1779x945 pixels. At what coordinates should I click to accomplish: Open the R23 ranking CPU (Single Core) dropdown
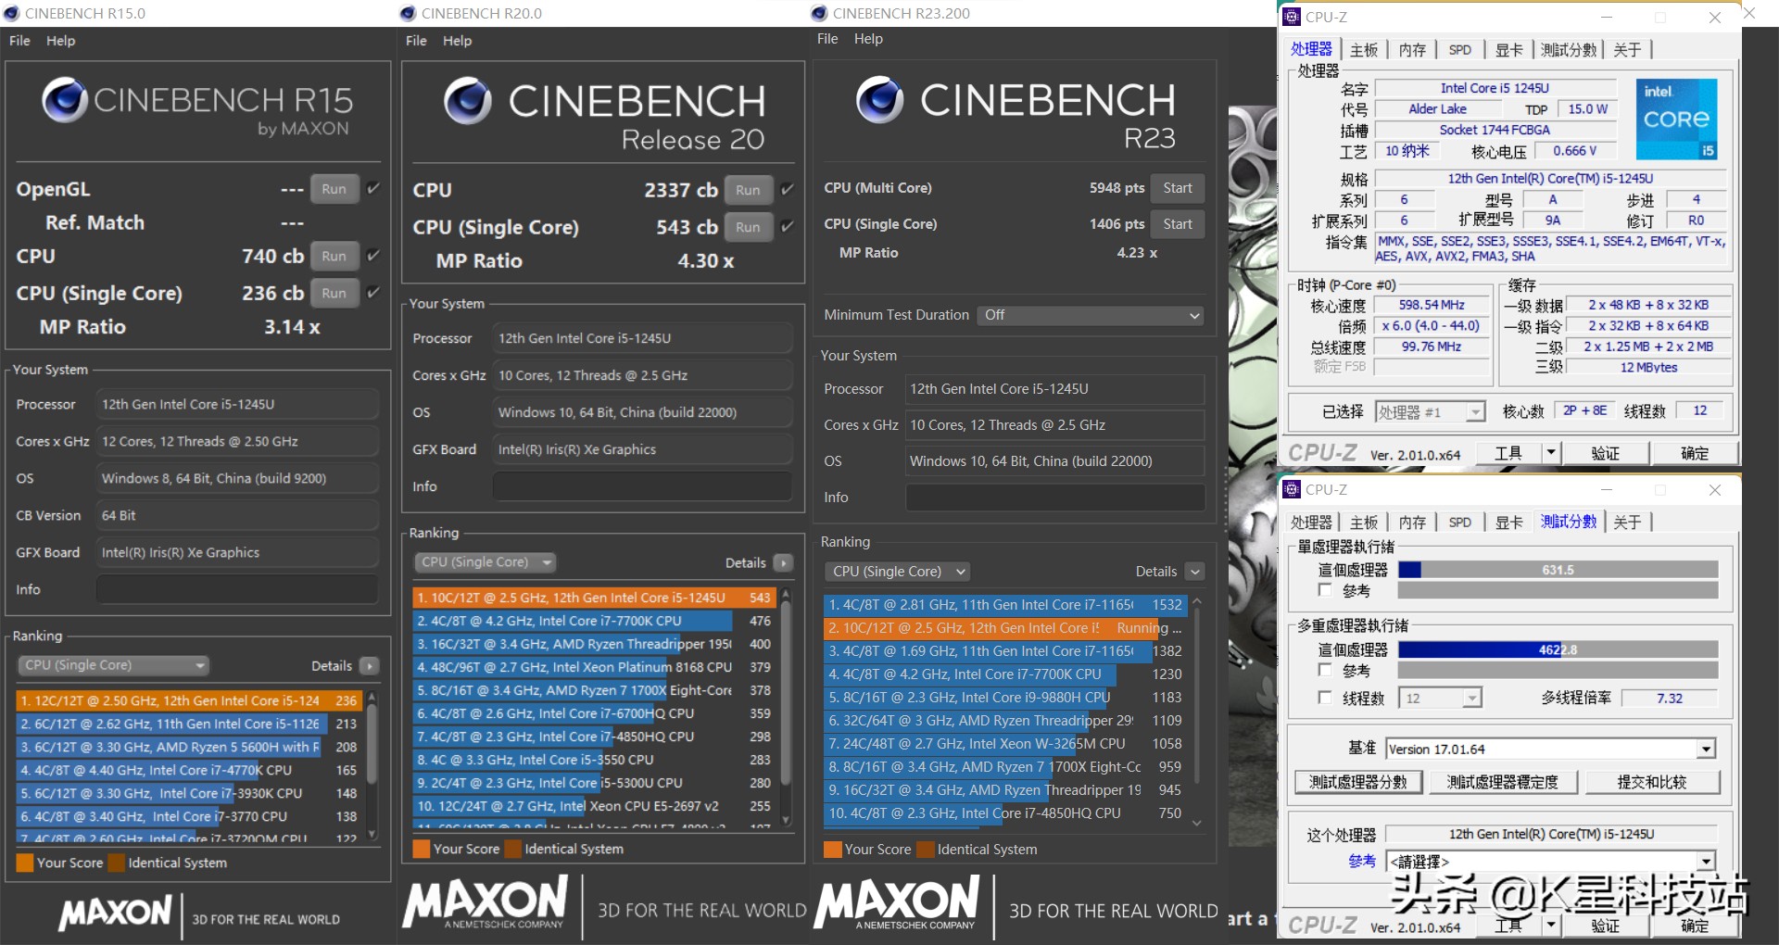[x=896, y=572]
